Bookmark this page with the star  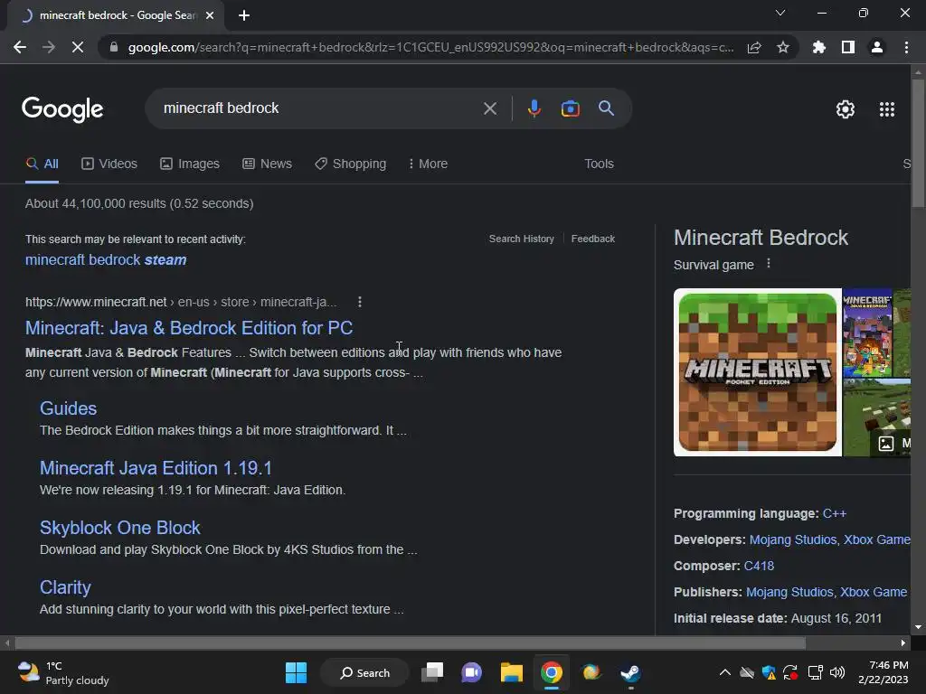pos(783,47)
